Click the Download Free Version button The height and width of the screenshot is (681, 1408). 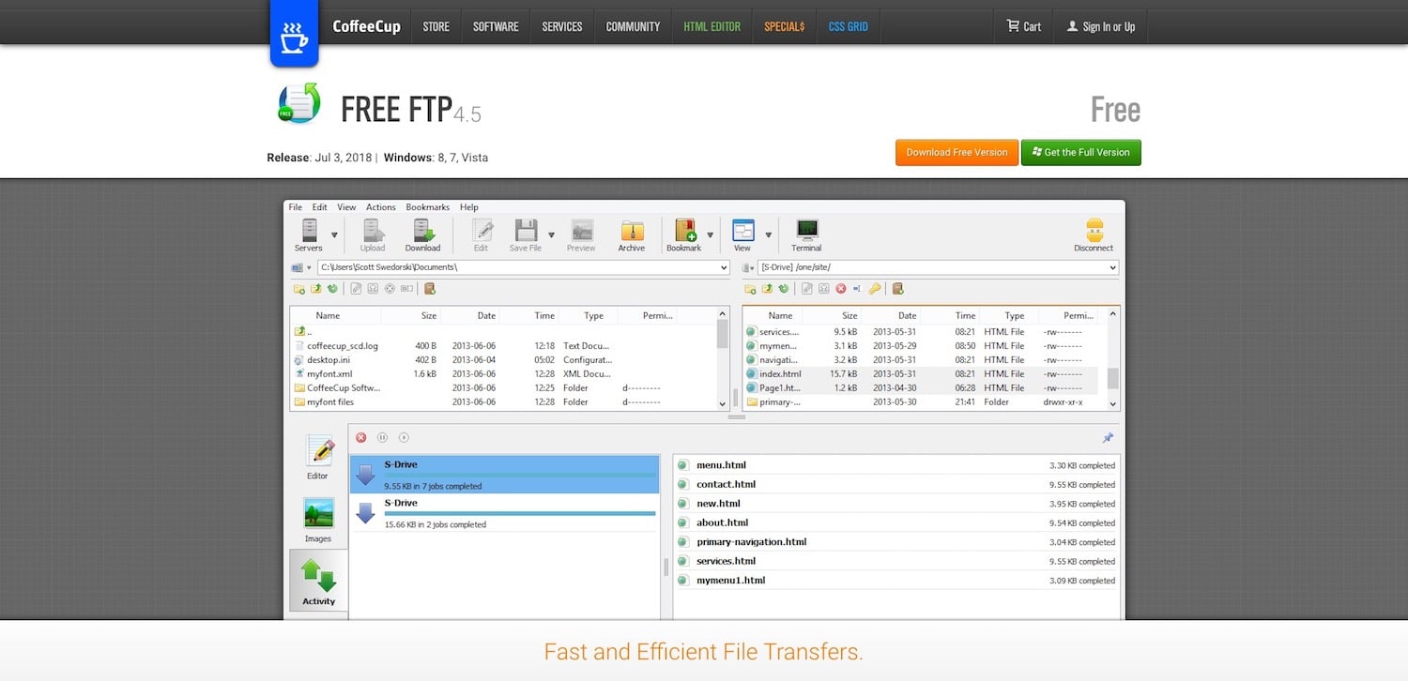coord(957,152)
